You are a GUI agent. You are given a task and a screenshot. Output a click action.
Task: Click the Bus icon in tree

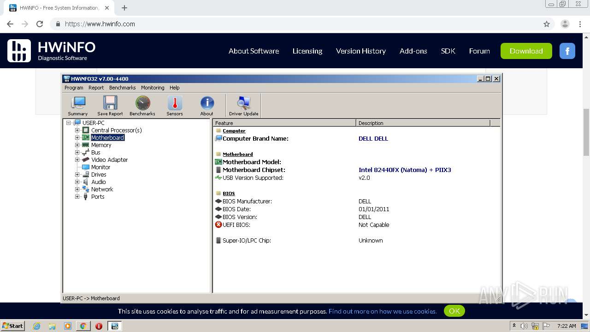point(85,152)
